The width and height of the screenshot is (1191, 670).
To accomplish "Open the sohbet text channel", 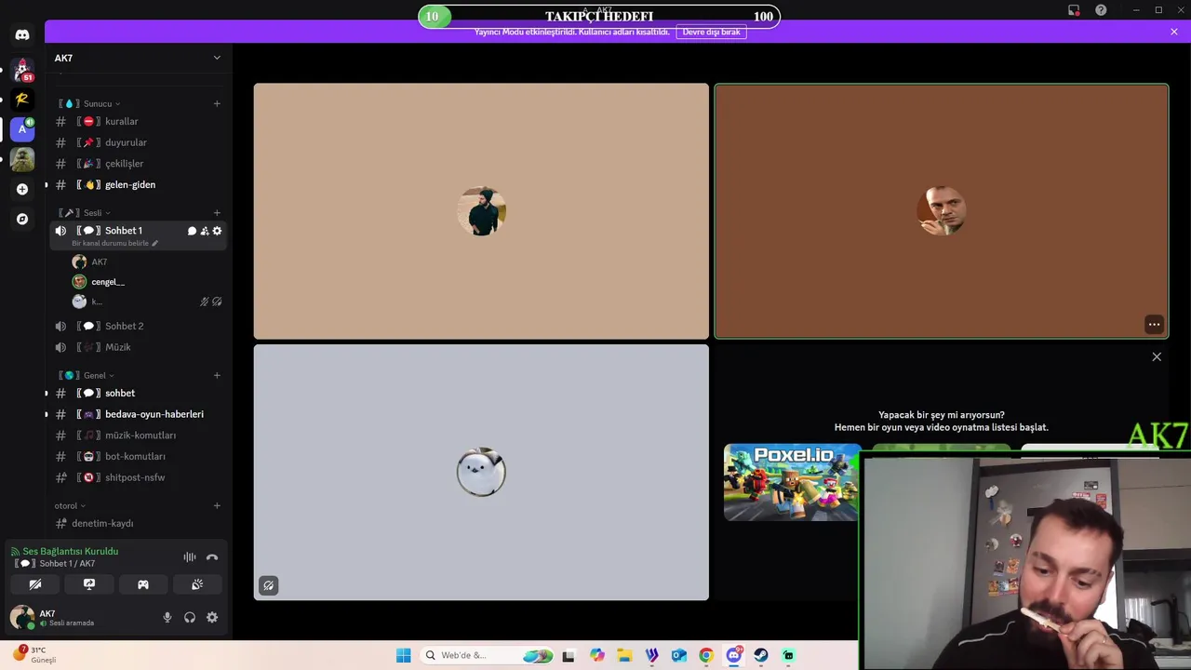I will point(138,393).
